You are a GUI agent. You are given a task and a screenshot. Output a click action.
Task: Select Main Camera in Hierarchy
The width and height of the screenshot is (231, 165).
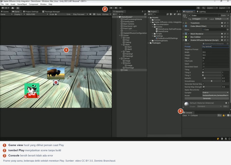coord(127,24)
